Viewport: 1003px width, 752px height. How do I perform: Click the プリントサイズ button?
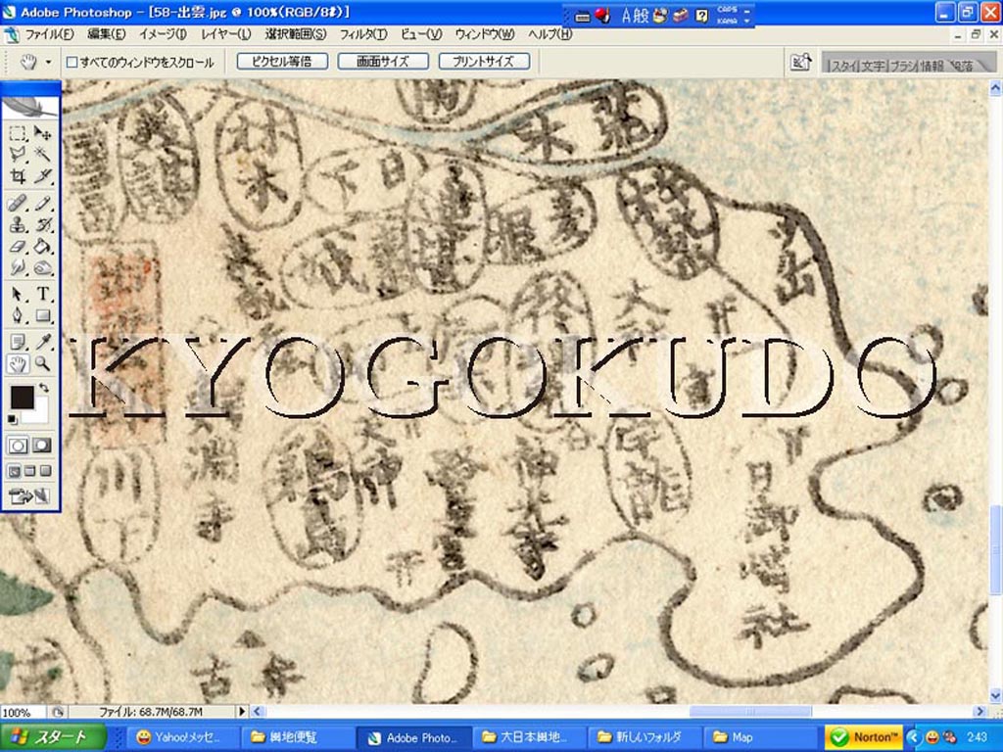coord(484,62)
